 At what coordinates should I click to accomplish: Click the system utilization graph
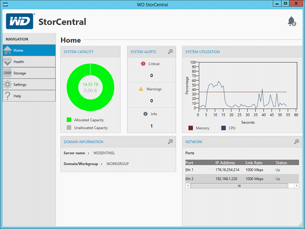point(248,85)
